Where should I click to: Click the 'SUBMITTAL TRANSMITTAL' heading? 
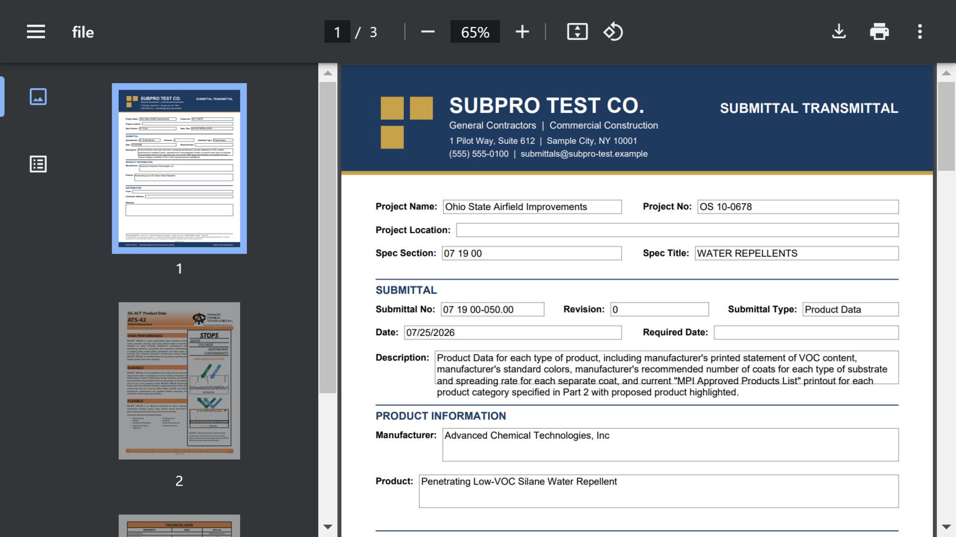pyautogui.click(x=809, y=108)
